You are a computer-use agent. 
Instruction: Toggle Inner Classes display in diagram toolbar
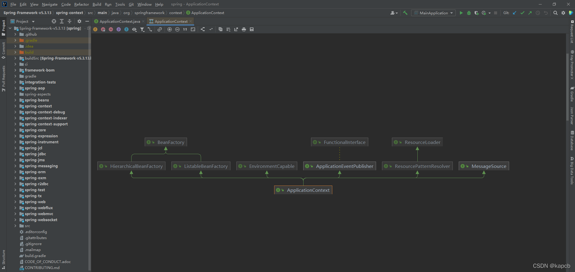(x=126, y=29)
